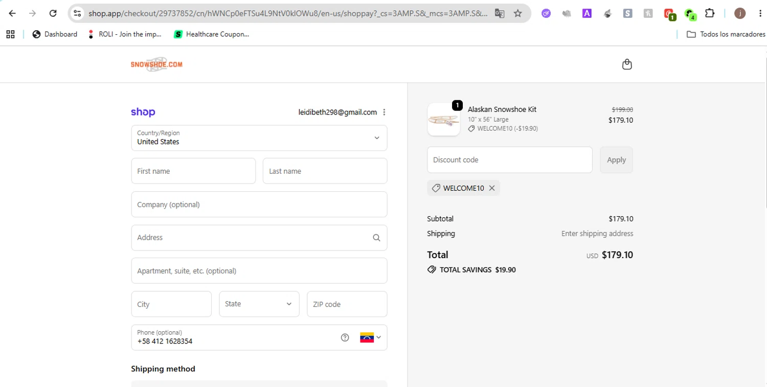Click the Company (optional) field
The width and height of the screenshot is (767, 387).
click(259, 204)
